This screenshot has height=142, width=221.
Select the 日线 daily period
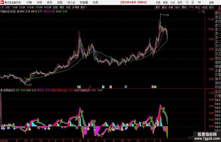55,7
